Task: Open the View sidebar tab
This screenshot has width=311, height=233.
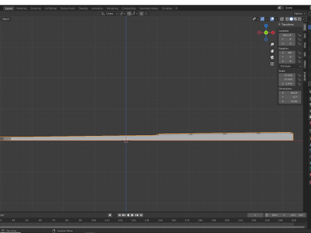Action: (x=305, y=45)
